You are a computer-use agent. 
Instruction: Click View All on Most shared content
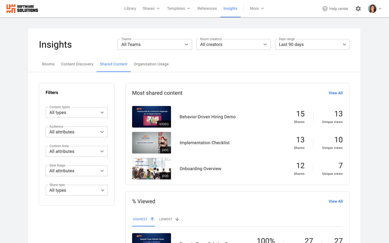pyautogui.click(x=336, y=93)
